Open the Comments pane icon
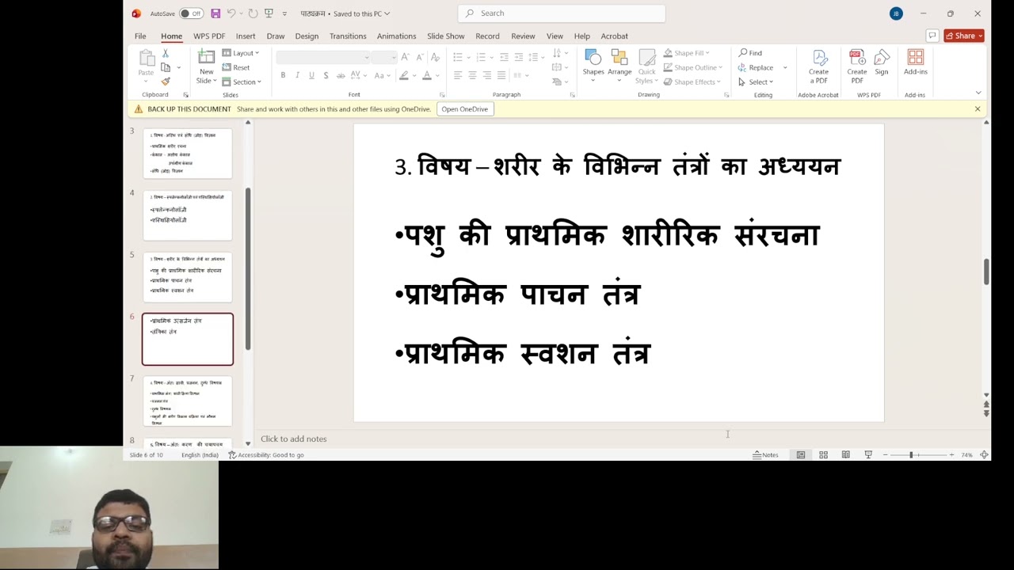This screenshot has height=570, width=1014. [x=932, y=36]
